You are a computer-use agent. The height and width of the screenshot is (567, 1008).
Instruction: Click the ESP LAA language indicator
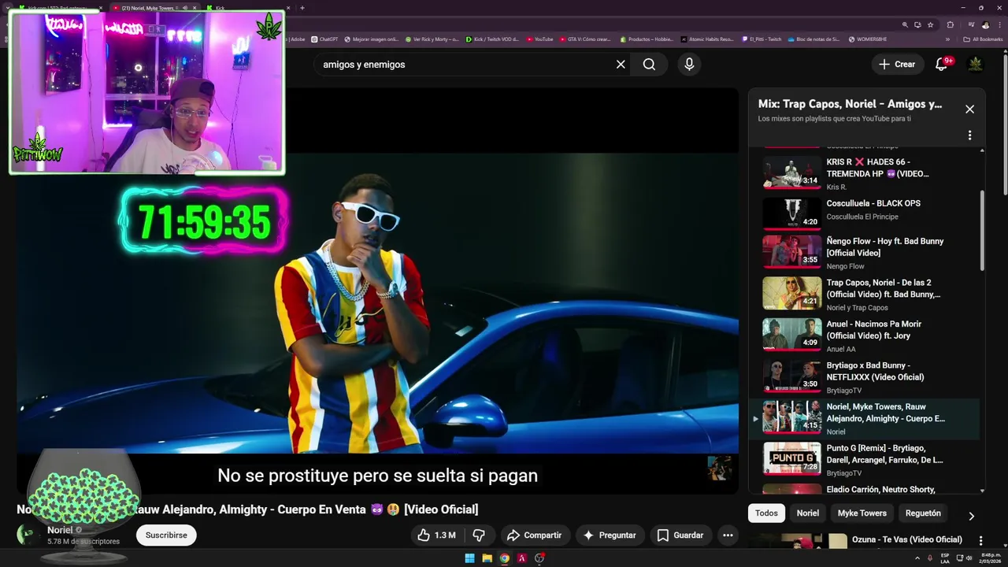(x=945, y=558)
